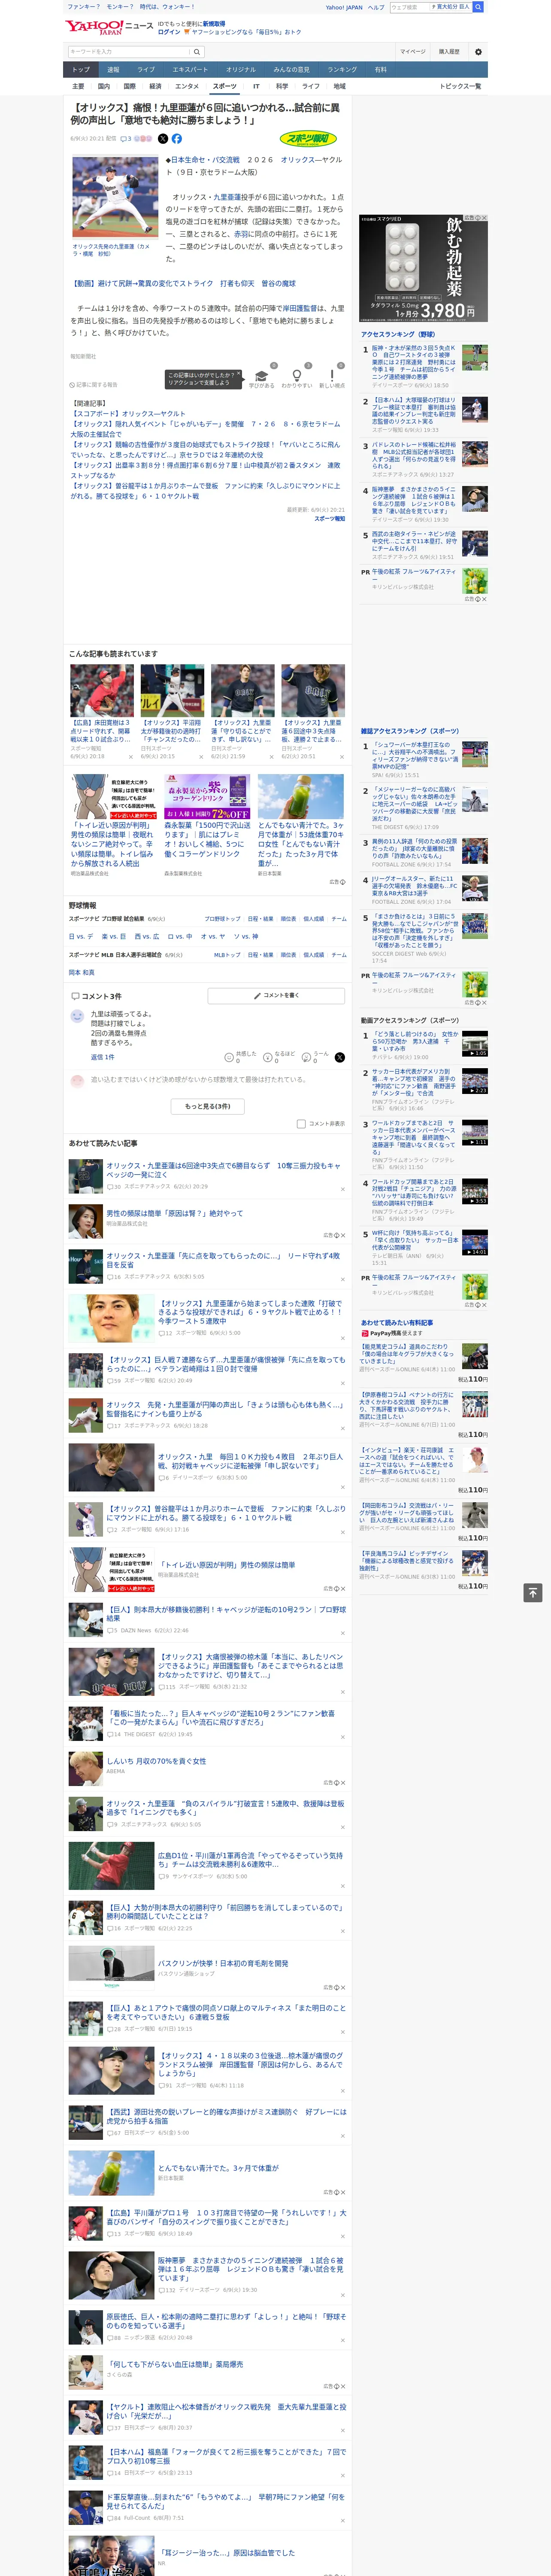Image resolution: width=551 pixels, height=2576 pixels.
Task: Open the みんなの意見 tab
Action: [x=292, y=70]
